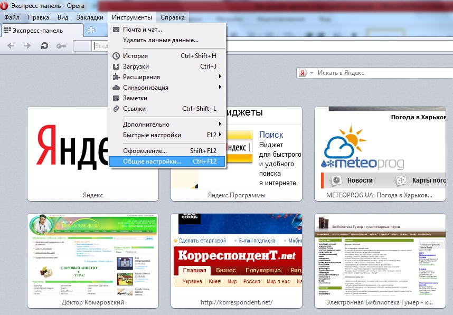Choose Оформление menu entry
The height and width of the screenshot is (315, 453).
(167, 151)
